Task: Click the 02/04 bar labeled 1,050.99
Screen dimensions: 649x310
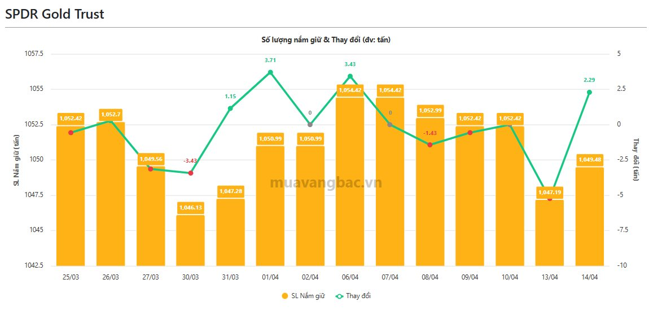Action: tap(310, 206)
